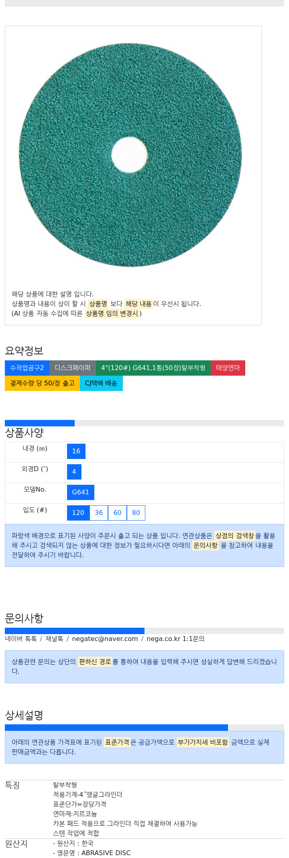The height and width of the screenshot is (858, 289).
Task: Select grit option 120
Action: tap(78, 513)
